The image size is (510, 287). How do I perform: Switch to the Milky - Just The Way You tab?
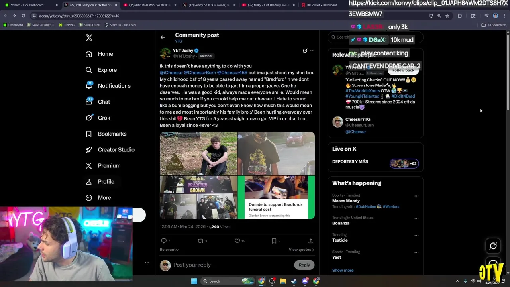coord(268,5)
